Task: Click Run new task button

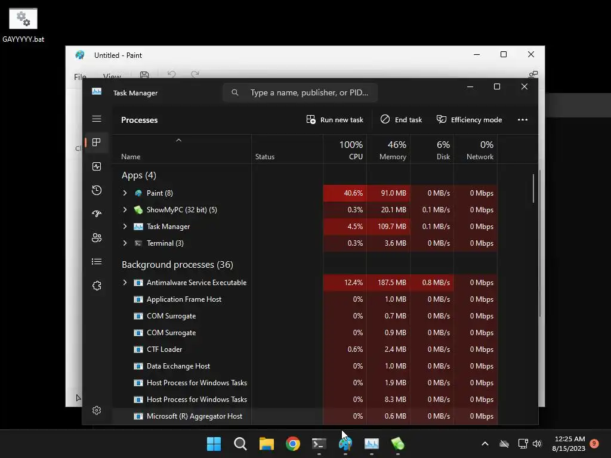Action: (335, 120)
